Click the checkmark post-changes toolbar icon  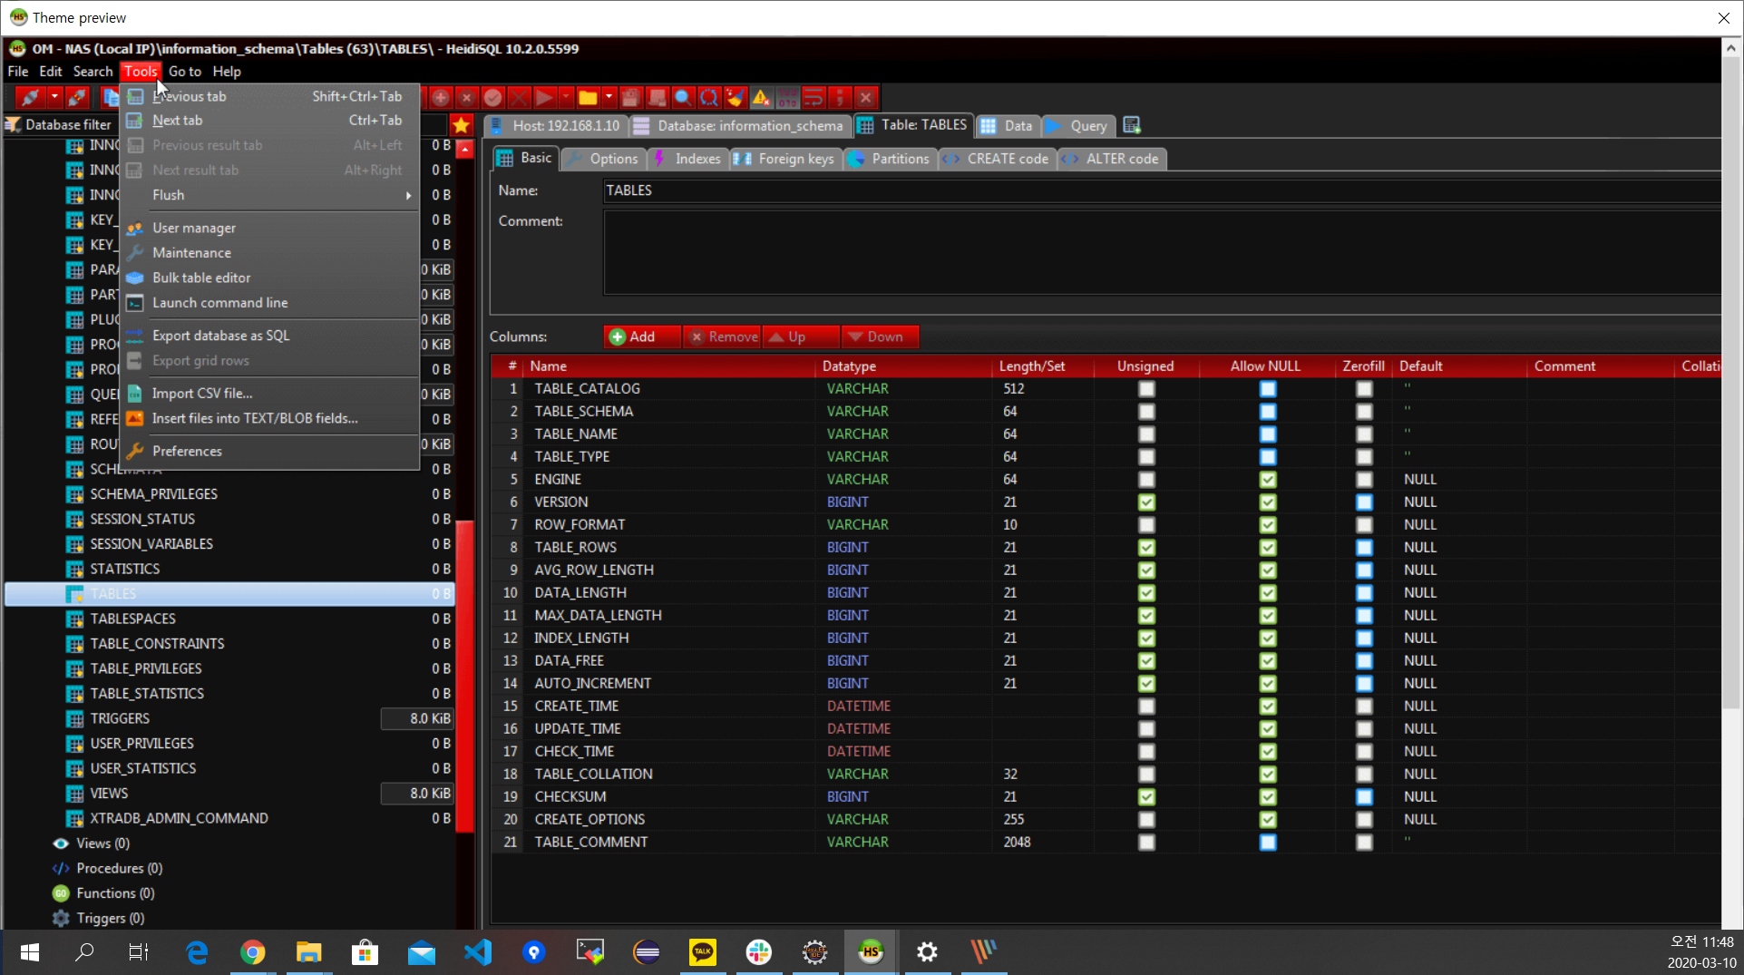tap(493, 97)
